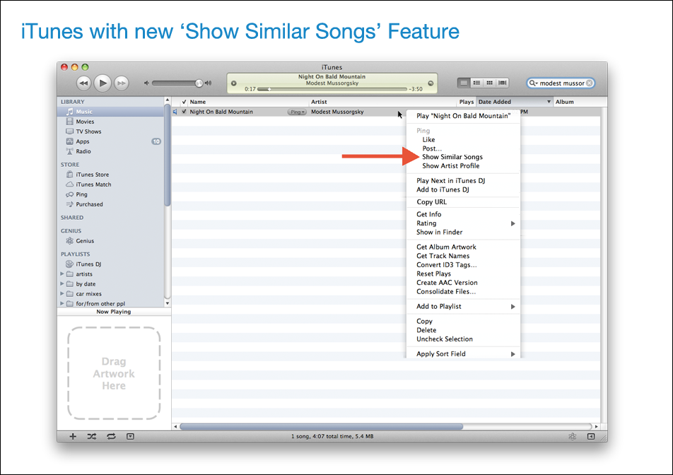Screen dimensions: 673x475
Task: Open the Rating submenu
Action: tap(463, 223)
